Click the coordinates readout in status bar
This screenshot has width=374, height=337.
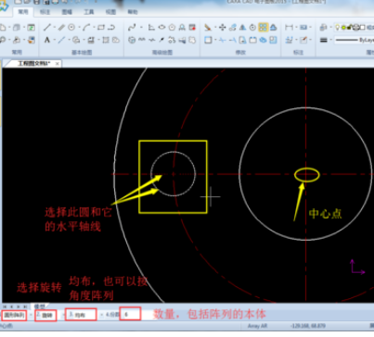(x=308, y=326)
